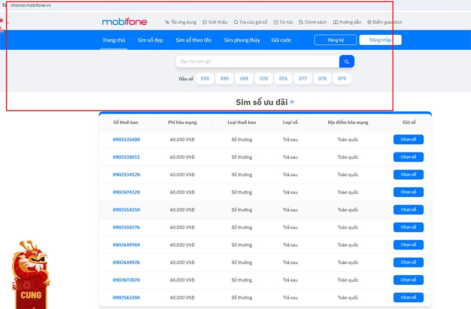Select prefix 070
471x309 pixels.
pyautogui.click(x=263, y=78)
